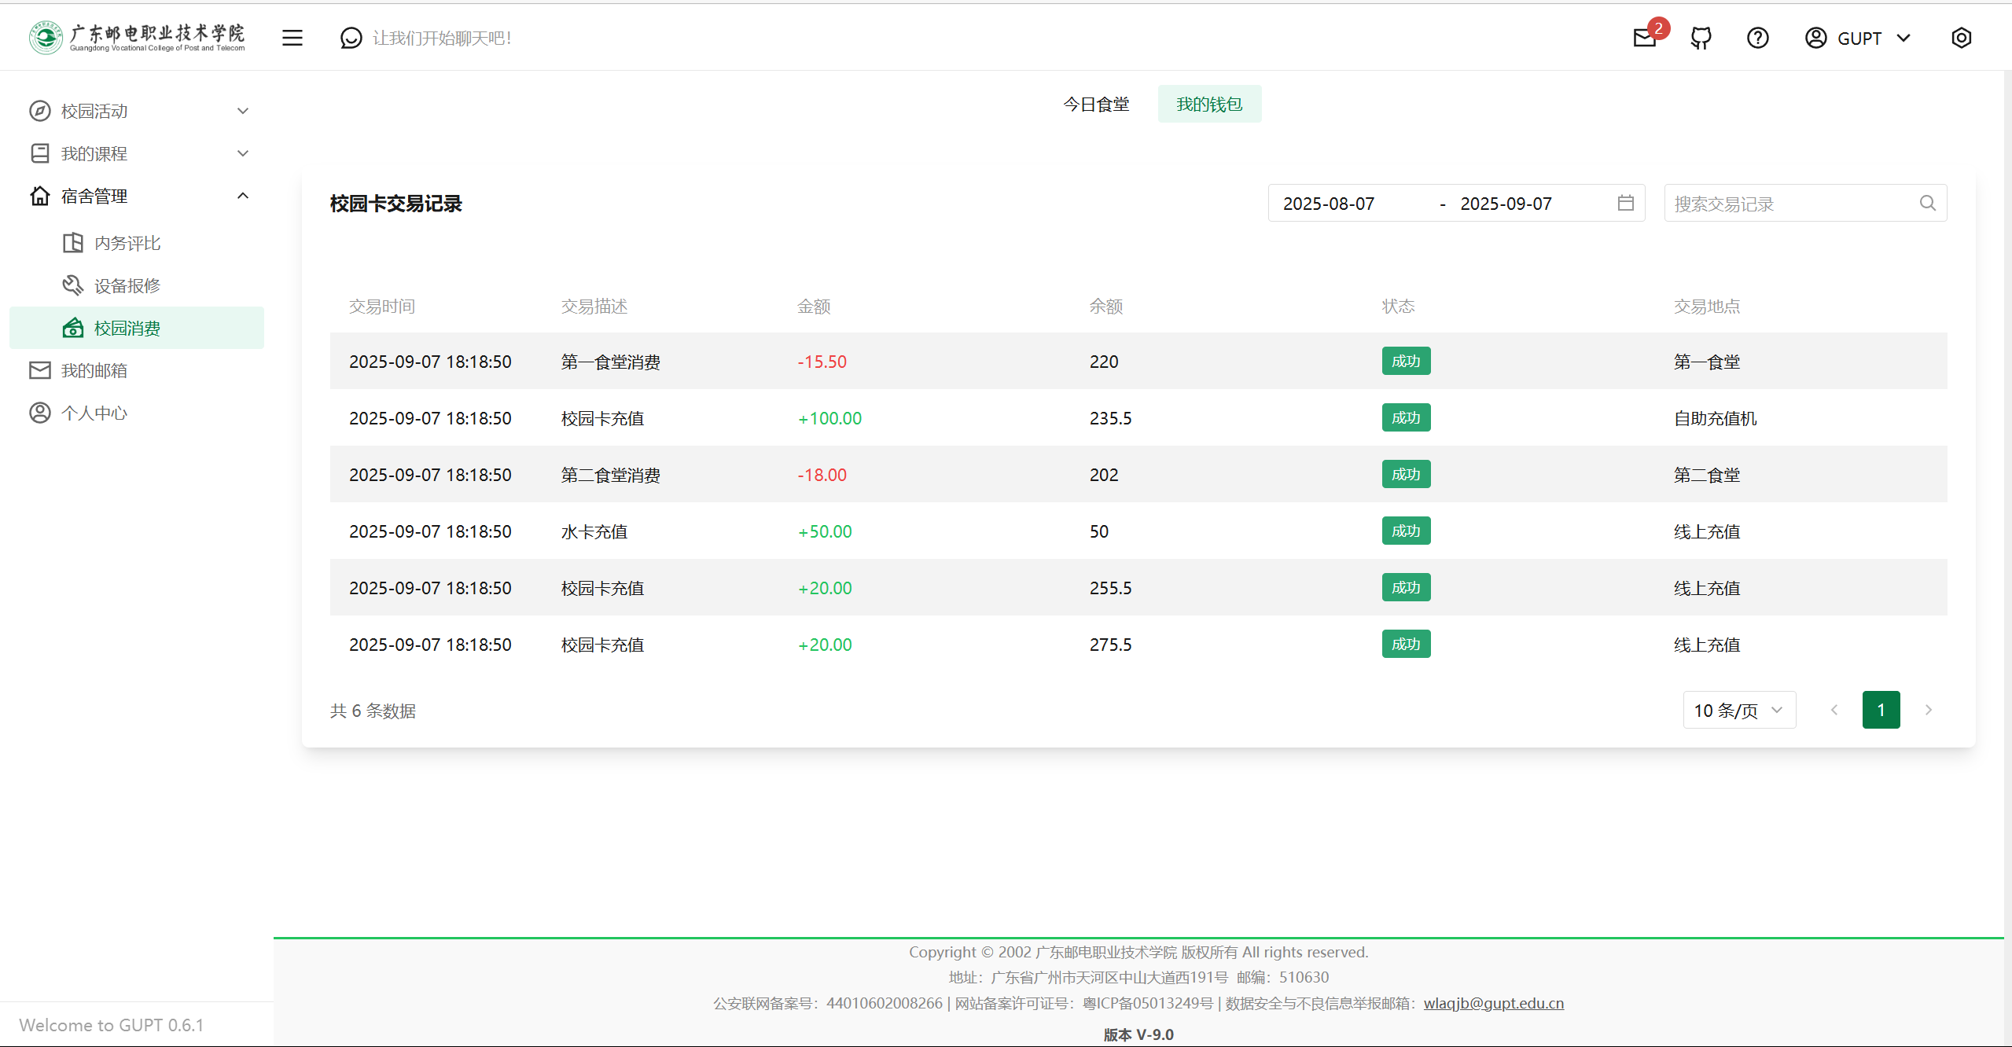
Task: Click the GitHub icon in header
Action: (x=1701, y=38)
